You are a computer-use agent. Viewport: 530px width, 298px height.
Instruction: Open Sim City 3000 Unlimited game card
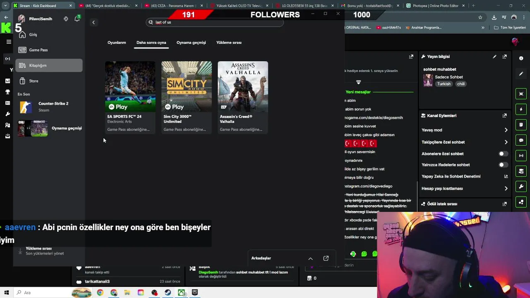point(186,97)
